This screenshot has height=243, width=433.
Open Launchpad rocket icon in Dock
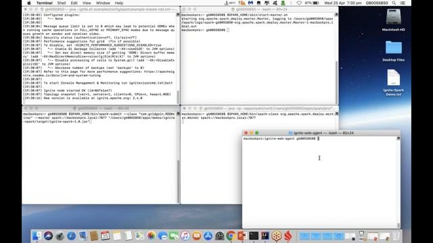(x=60, y=236)
